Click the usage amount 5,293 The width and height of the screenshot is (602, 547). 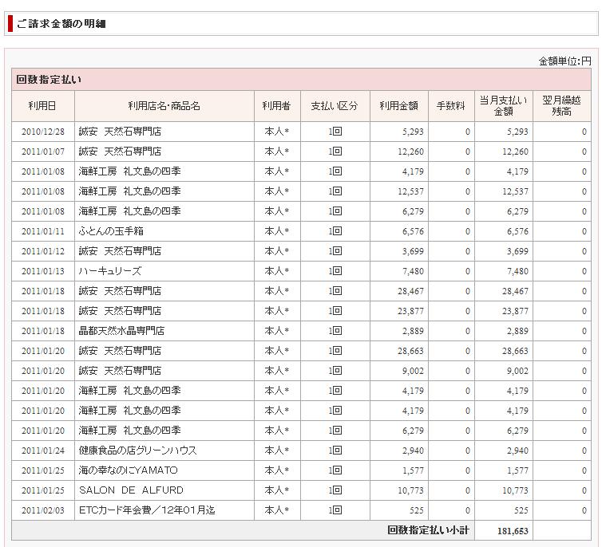coord(413,132)
